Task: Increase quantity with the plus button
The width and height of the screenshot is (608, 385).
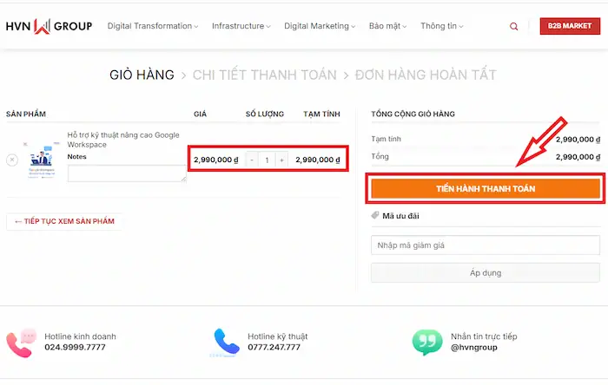Action: (282, 160)
